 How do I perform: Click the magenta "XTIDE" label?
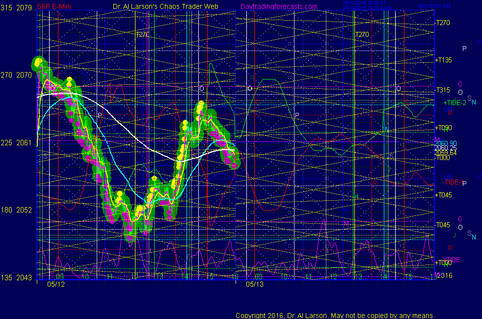[452, 260]
